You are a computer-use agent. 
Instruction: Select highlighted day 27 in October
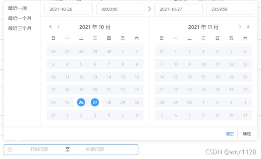(95, 103)
